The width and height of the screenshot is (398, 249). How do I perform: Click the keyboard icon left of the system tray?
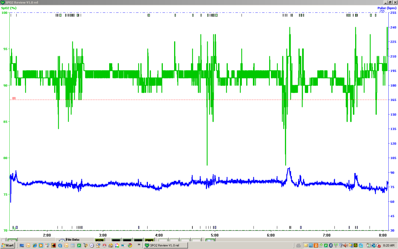[298, 245]
